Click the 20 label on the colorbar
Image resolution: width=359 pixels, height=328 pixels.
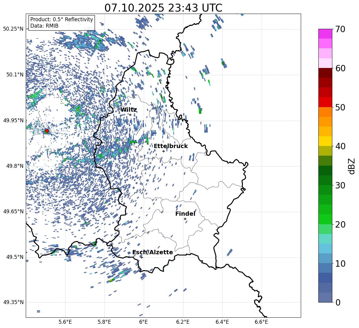click(x=340, y=225)
